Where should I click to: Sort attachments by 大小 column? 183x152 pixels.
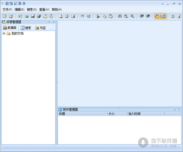click(117, 114)
